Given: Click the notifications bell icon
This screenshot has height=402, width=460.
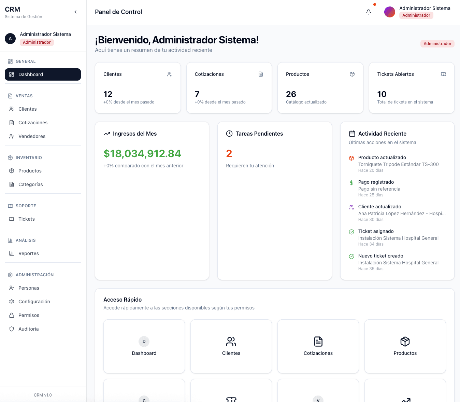Looking at the screenshot, I should [x=369, y=12].
